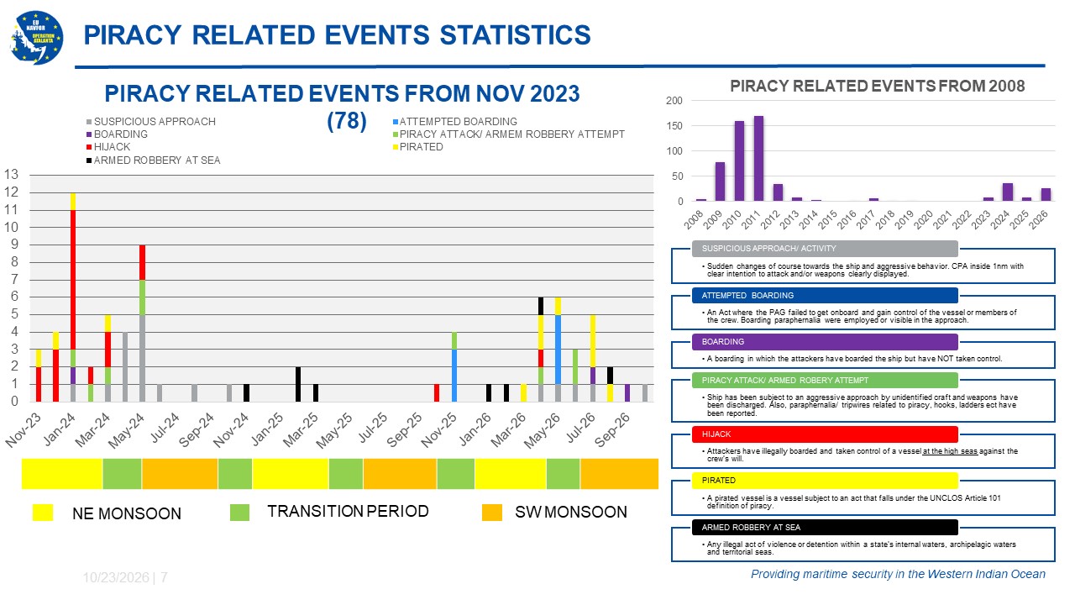
Task: Select the definition mentioning 'UNCLOS Article 101'
Action: pos(851,502)
